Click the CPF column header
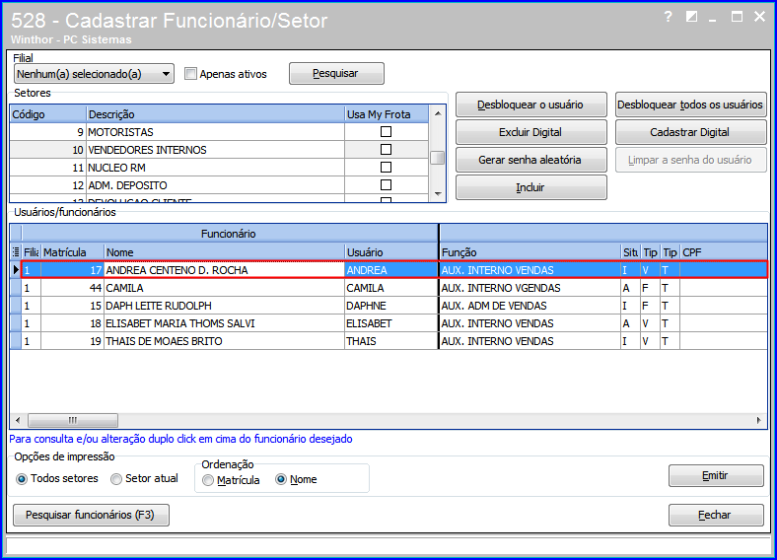 pyautogui.click(x=724, y=252)
